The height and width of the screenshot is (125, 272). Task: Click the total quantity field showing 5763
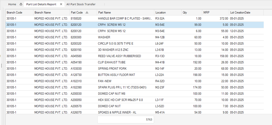pyautogui.click(x=126, y=119)
